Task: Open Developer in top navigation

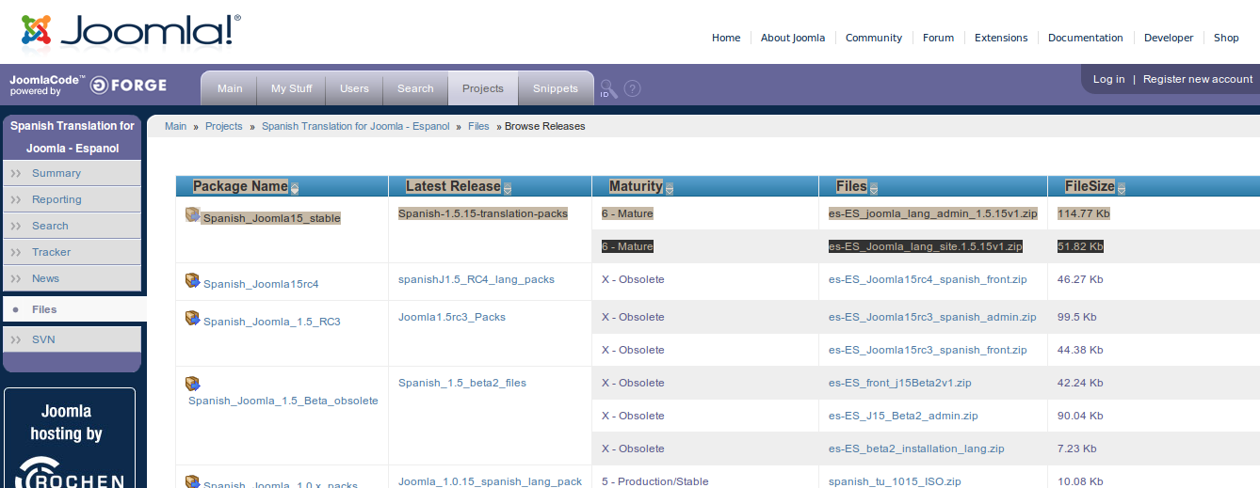Action: tap(1169, 38)
